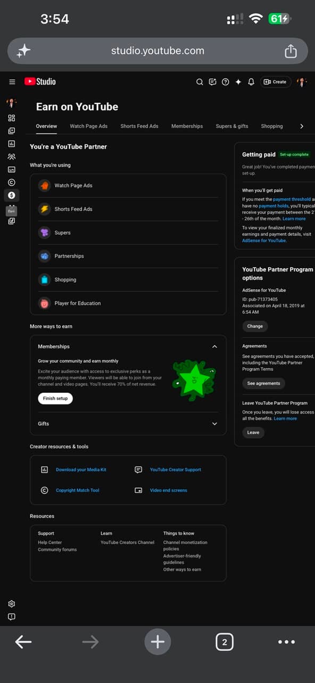Open the Download your Media Kit link
Image resolution: width=315 pixels, height=683 pixels.
click(81, 470)
